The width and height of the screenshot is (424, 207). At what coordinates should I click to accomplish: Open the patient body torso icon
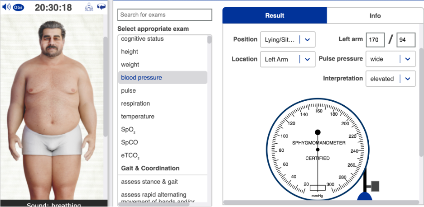(x=89, y=7)
